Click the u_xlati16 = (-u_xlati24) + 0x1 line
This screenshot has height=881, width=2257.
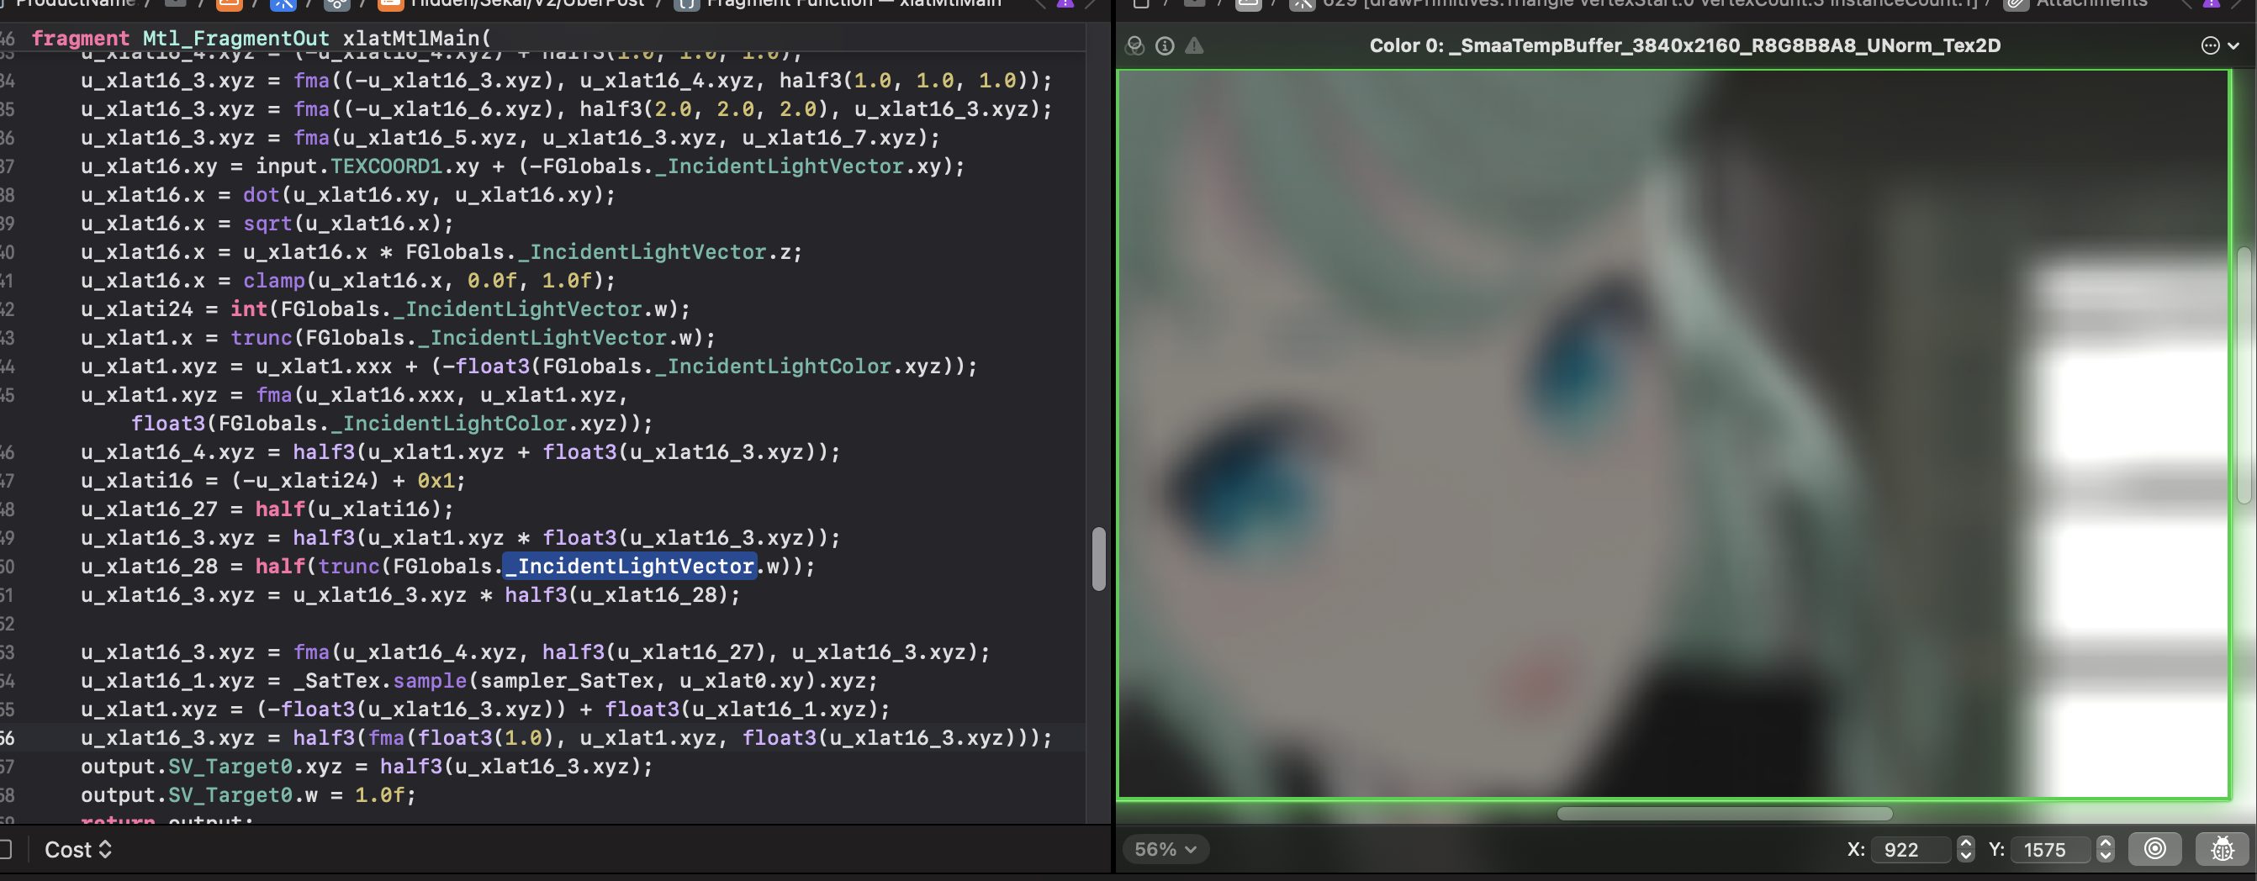click(x=272, y=481)
